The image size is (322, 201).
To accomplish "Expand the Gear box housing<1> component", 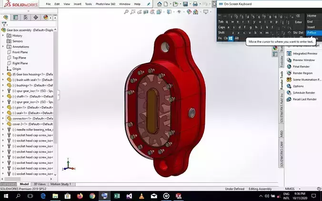I will point(3,74).
